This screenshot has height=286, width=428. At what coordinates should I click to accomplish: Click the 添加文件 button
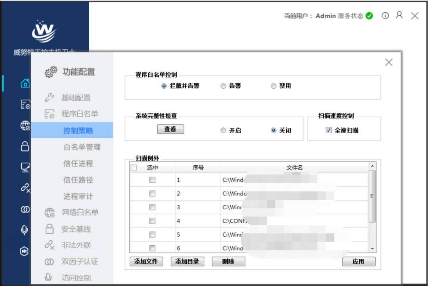click(x=146, y=261)
